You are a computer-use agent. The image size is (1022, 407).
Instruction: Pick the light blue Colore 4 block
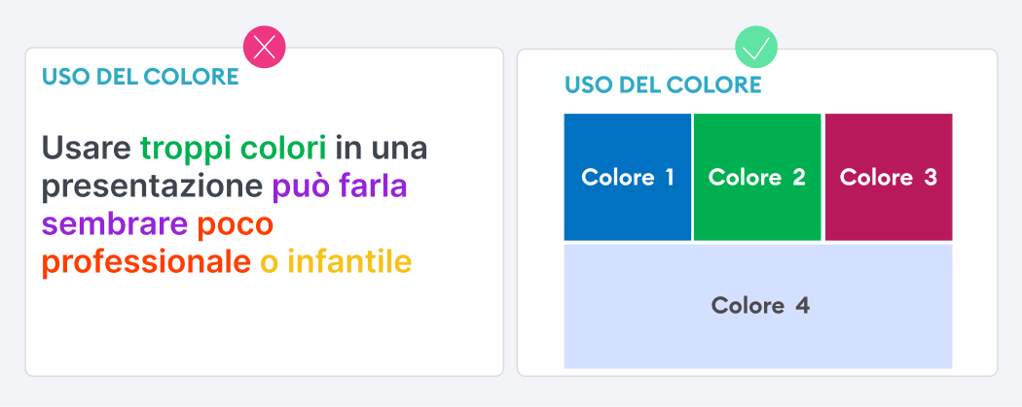click(758, 306)
